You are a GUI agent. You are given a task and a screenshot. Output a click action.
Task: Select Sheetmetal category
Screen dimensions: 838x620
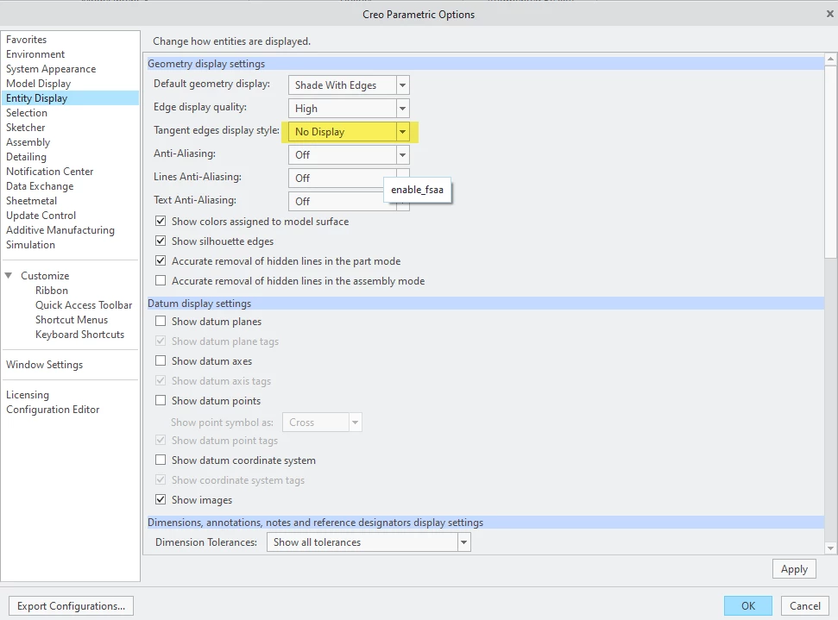click(32, 201)
